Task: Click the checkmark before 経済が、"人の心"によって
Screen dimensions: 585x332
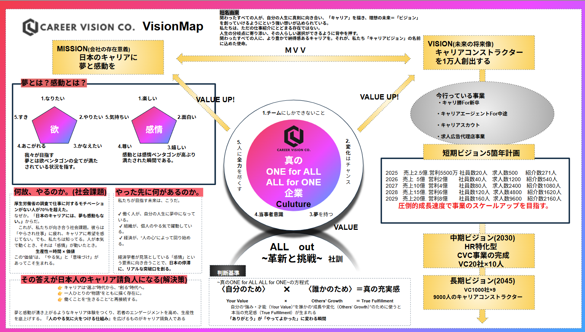Action: tap(121, 238)
